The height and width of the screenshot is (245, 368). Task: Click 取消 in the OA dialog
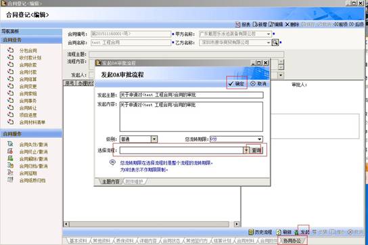pos(258,84)
